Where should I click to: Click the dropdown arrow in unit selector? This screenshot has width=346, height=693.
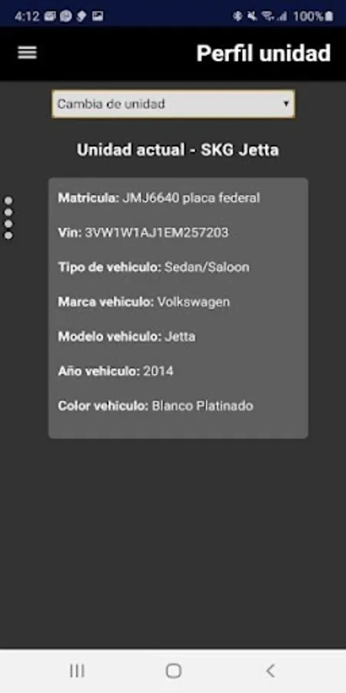point(286,104)
